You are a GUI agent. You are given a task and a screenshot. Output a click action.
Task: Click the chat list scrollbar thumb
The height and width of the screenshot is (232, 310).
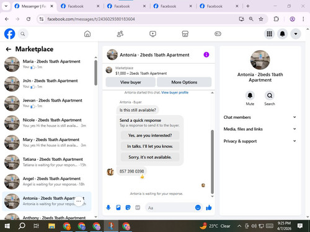pos(95,72)
